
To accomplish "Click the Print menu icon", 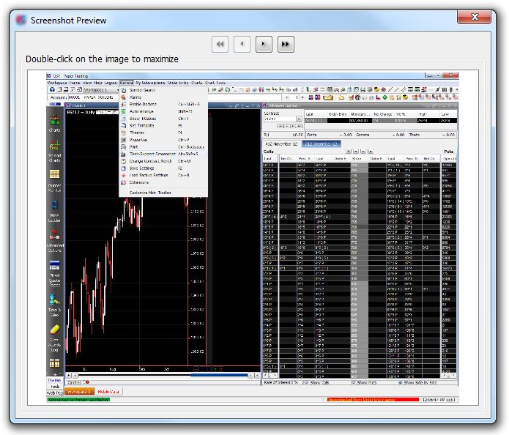I will tap(123, 146).
